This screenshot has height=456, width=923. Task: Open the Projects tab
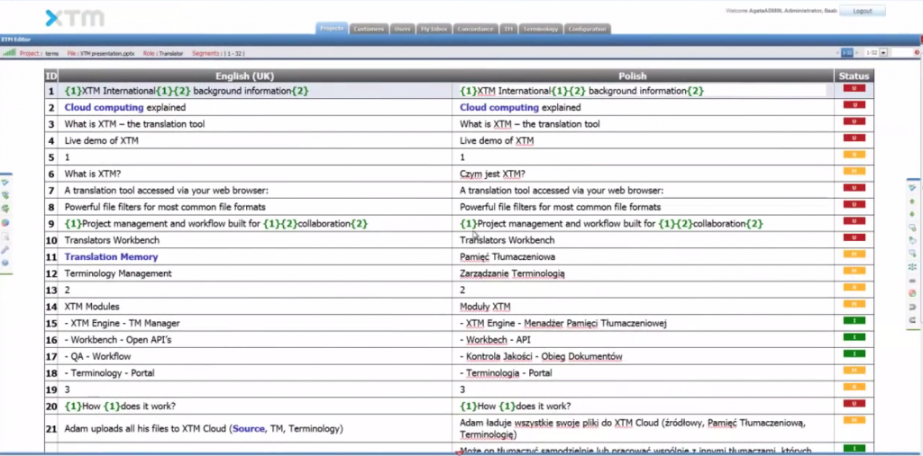click(332, 28)
